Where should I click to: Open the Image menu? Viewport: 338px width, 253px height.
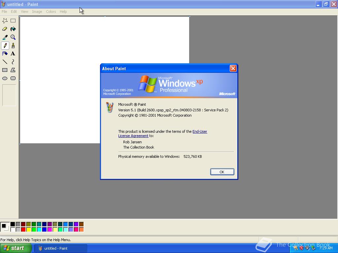pos(37,12)
